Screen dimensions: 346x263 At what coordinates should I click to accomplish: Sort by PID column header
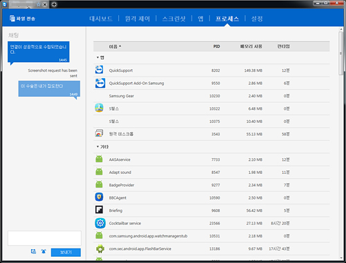(217, 46)
